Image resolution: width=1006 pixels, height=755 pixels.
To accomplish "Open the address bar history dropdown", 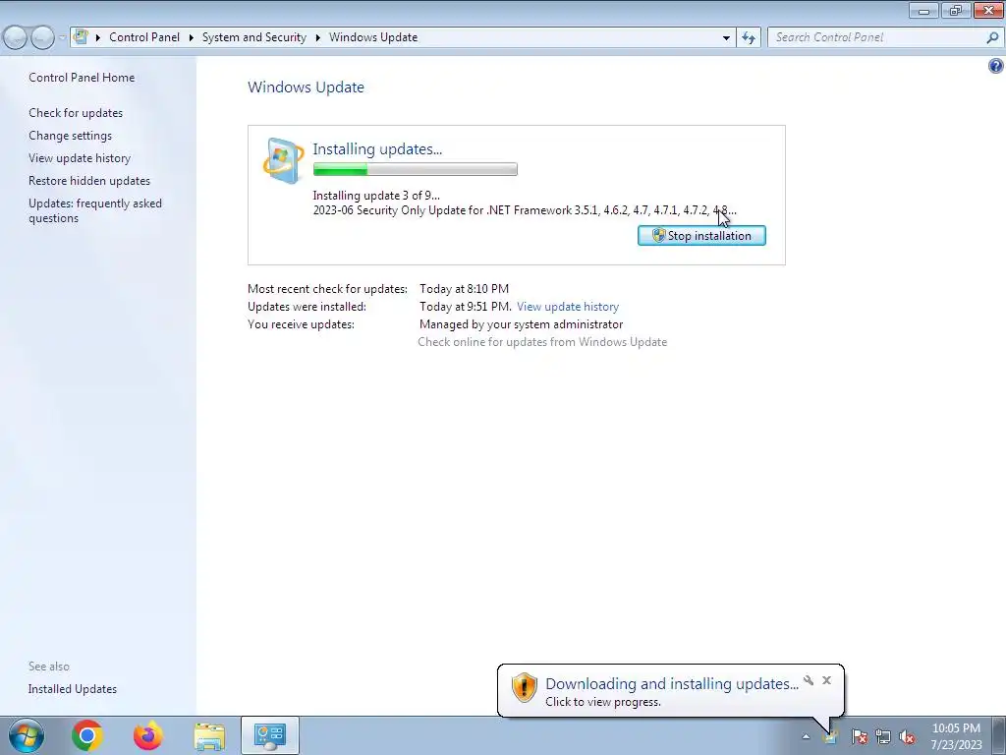I will point(726,37).
